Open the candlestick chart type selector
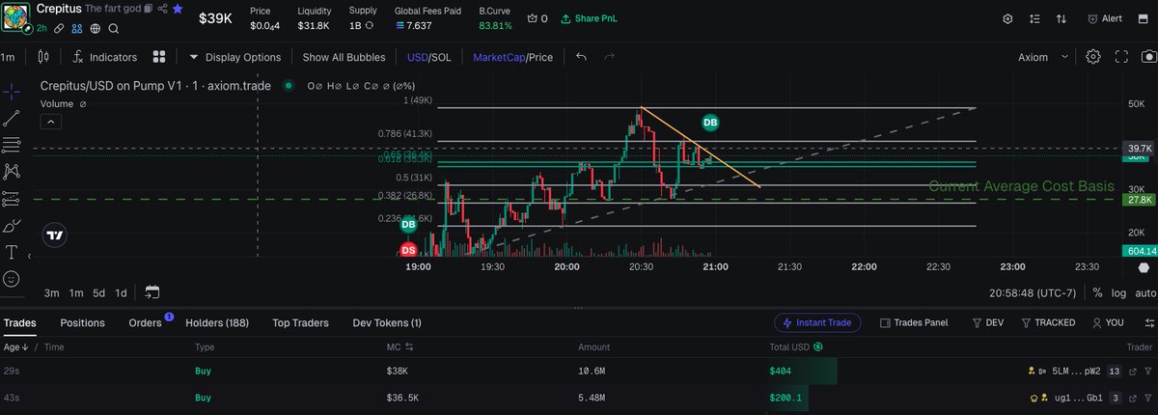The width and height of the screenshot is (1158, 415). [42, 57]
